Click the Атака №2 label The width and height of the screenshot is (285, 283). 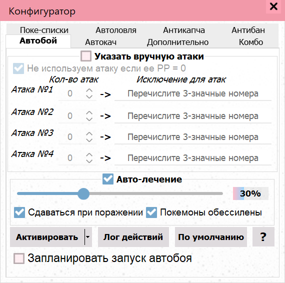pos(32,112)
